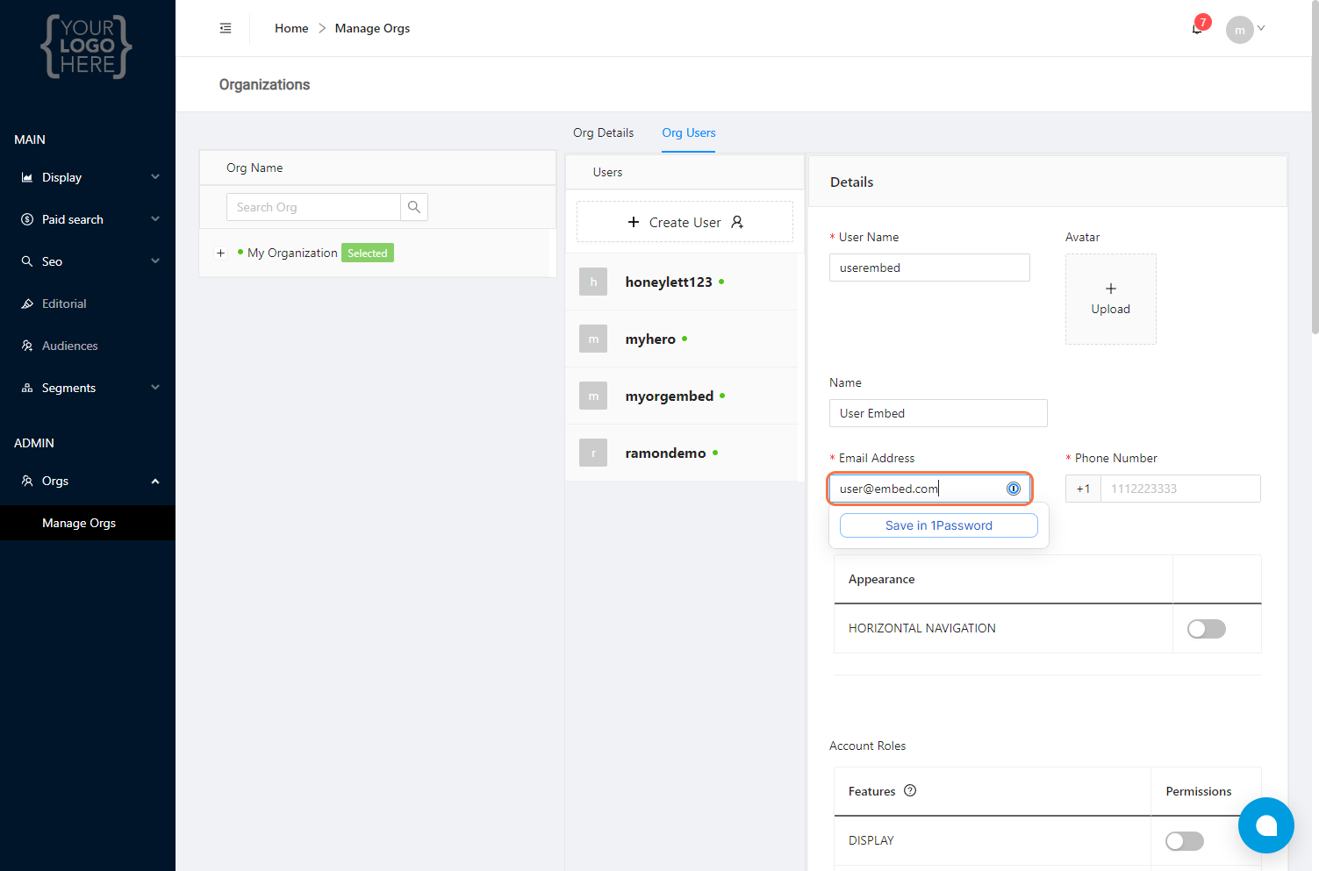Click the Create User button
The width and height of the screenshot is (1319, 871).
[685, 222]
